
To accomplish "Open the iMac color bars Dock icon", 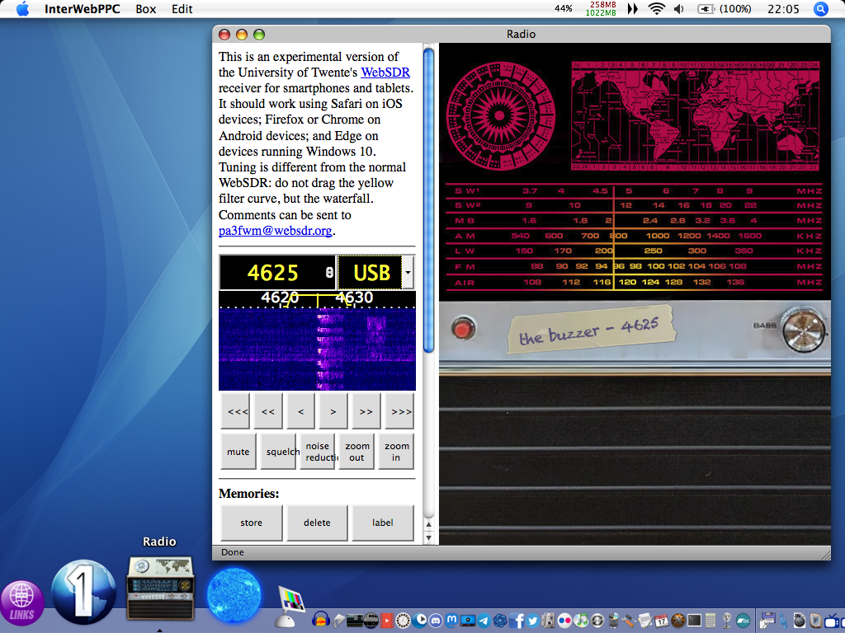I will pyautogui.click(x=290, y=605).
